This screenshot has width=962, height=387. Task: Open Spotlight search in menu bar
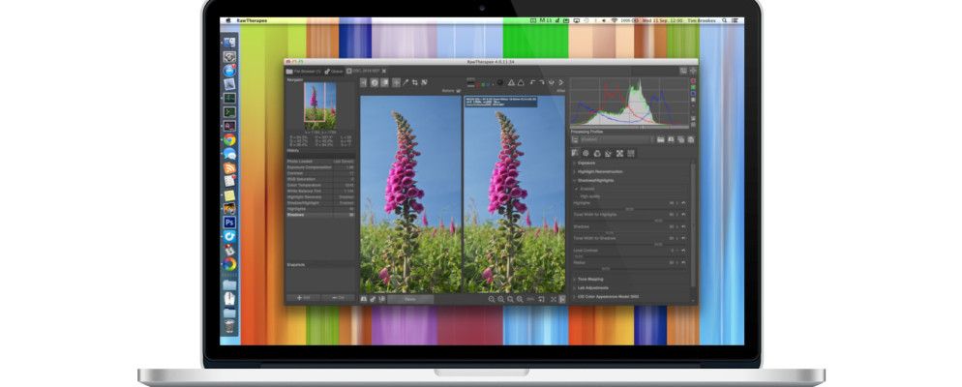pos(725,20)
